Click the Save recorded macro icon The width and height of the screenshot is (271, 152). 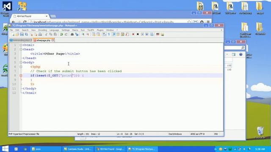(152, 35)
